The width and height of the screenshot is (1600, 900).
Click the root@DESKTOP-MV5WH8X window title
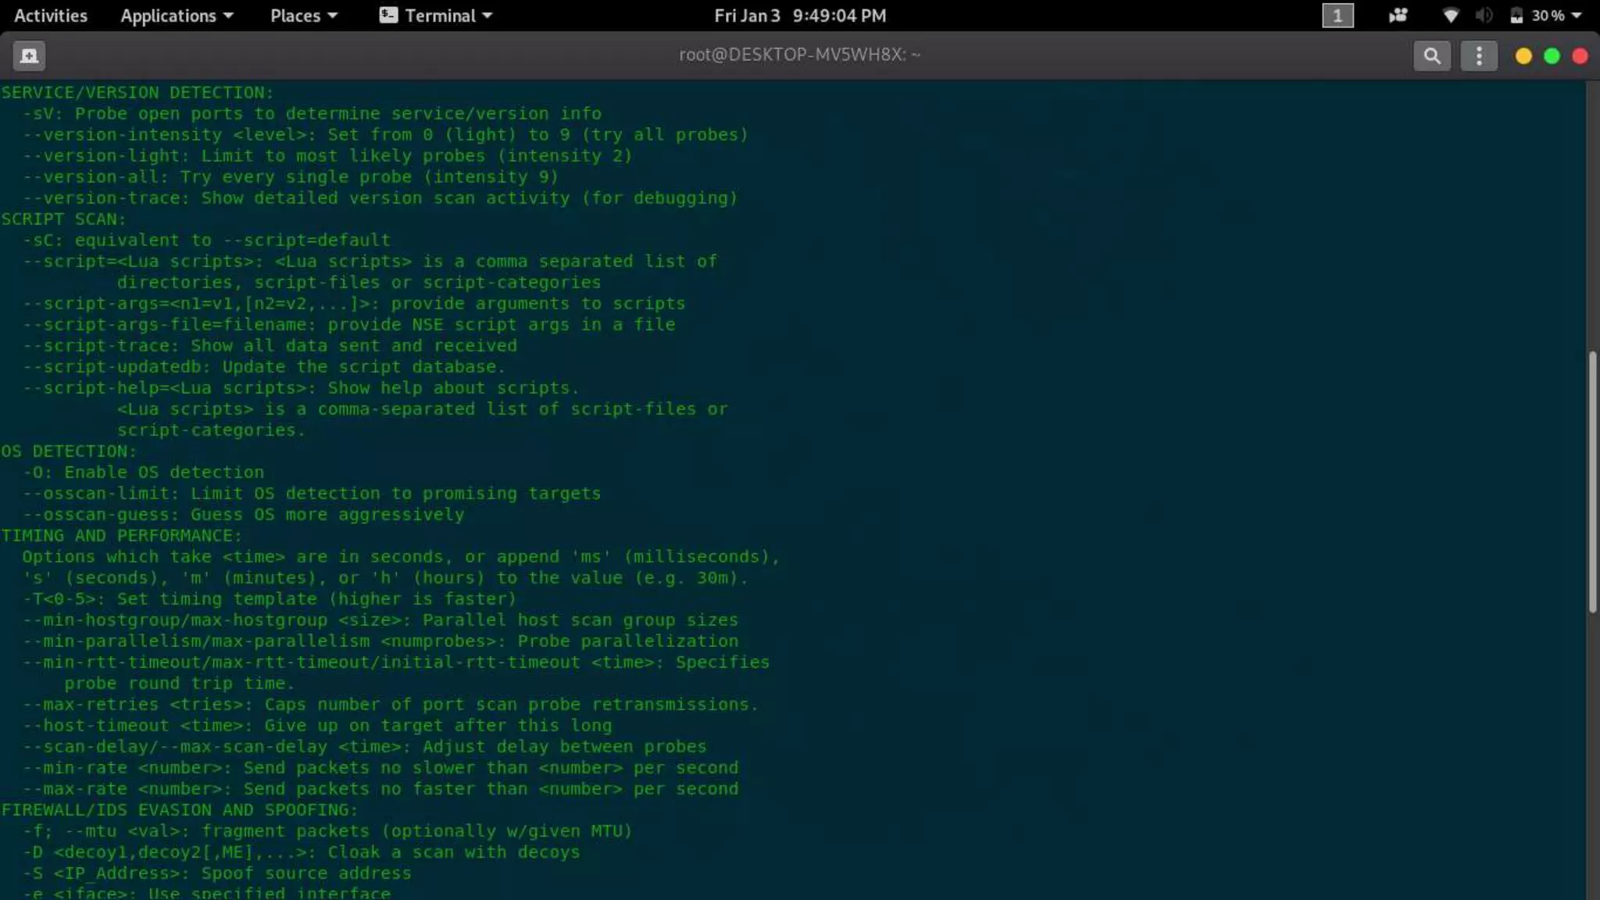(799, 55)
